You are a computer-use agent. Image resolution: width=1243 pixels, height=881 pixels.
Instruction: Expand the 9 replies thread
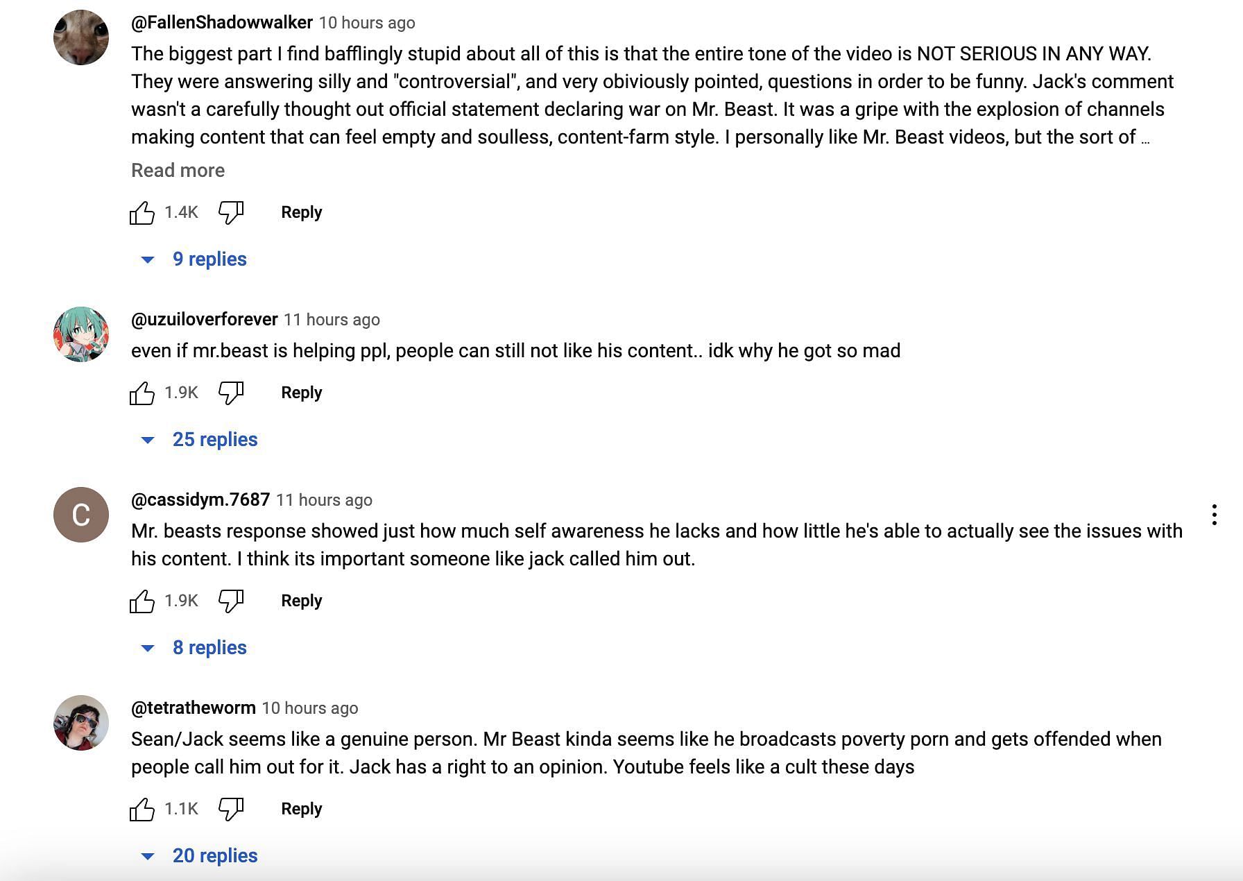[x=194, y=259]
